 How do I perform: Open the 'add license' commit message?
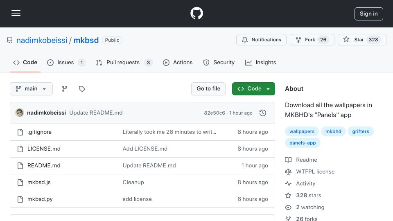(137, 199)
